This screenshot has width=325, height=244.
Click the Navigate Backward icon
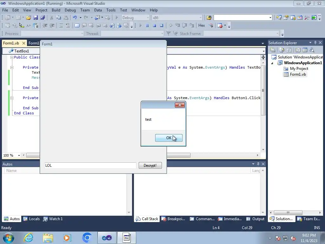click(x=97, y=18)
